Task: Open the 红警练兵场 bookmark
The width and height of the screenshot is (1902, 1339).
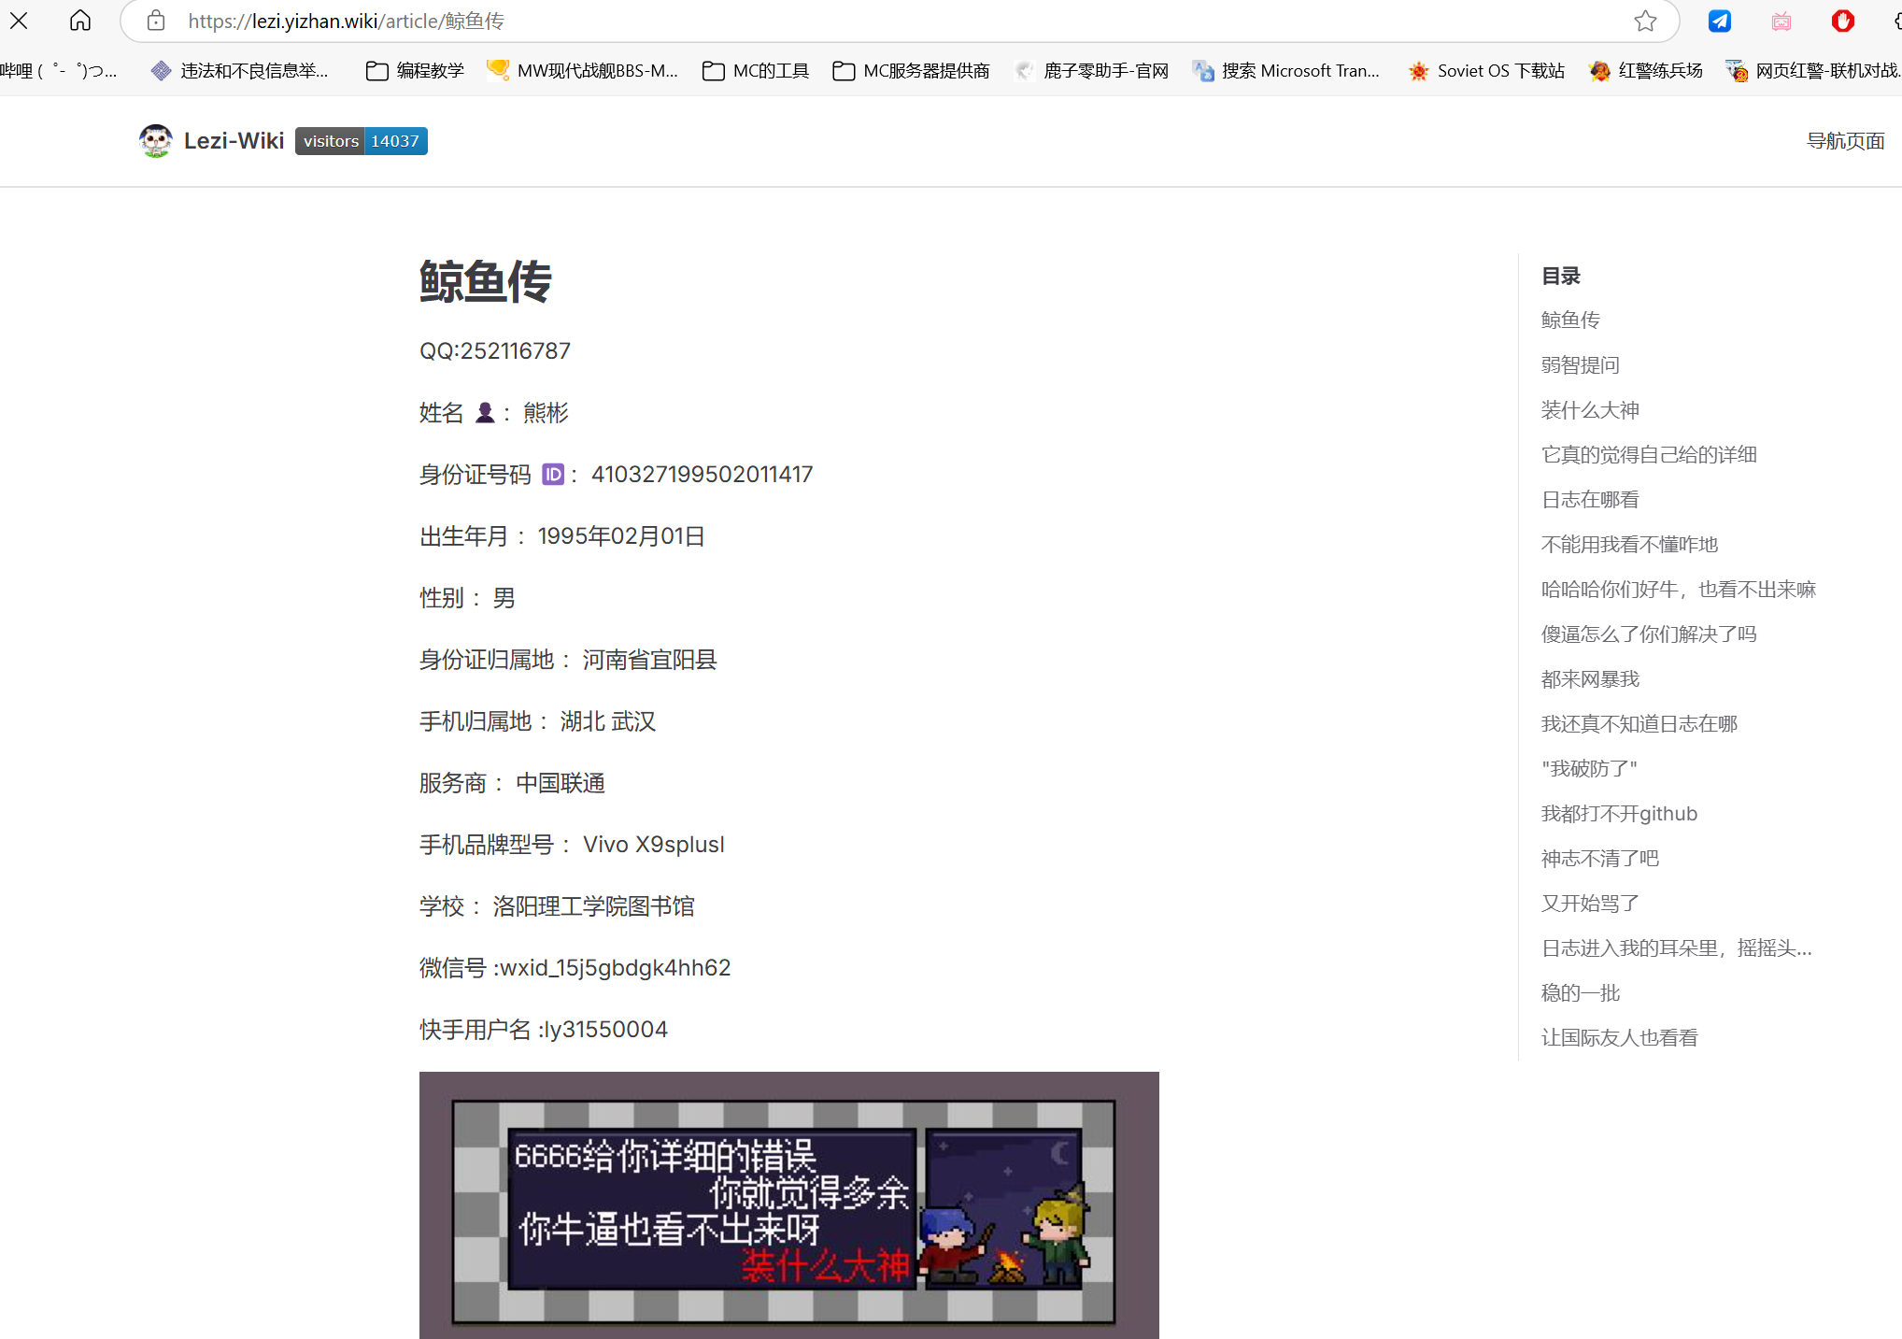Action: pyautogui.click(x=1646, y=71)
